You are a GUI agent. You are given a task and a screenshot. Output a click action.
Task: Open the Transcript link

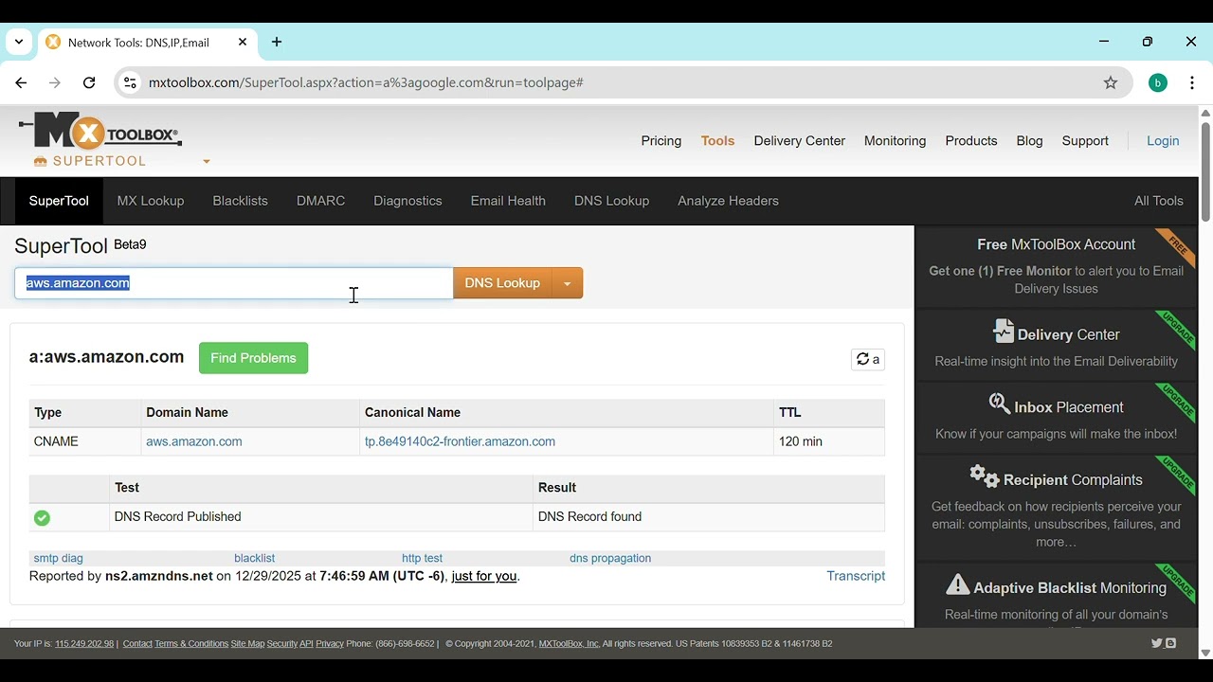(856, 576)
